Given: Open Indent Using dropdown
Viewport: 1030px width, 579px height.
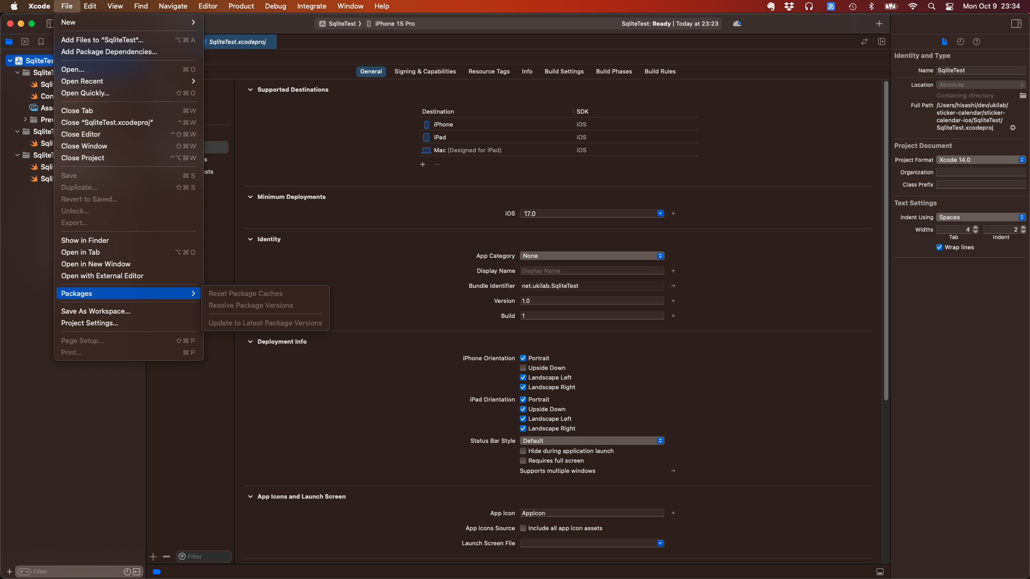Looking at the screenshot, I should point(981,217).
